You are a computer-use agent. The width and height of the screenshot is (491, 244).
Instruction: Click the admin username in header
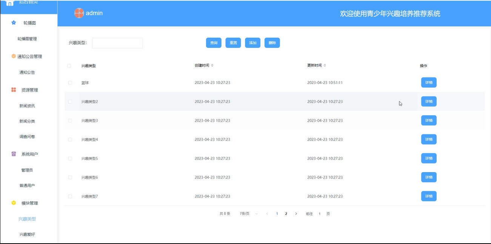click(x=94, y=13)
